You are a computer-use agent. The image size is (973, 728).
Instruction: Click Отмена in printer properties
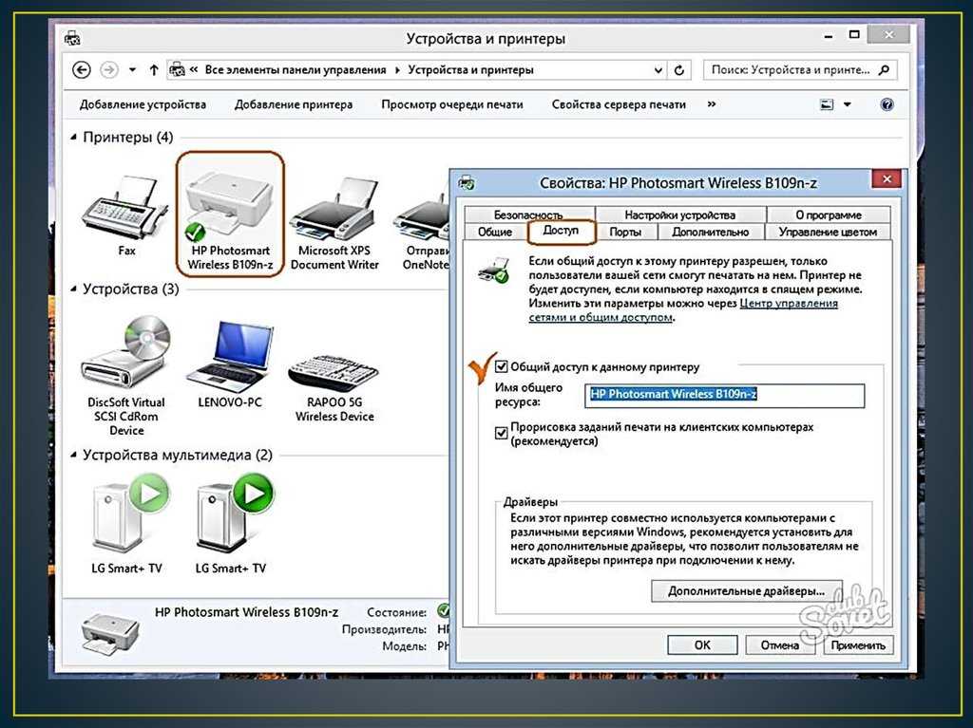coord(780,644)
